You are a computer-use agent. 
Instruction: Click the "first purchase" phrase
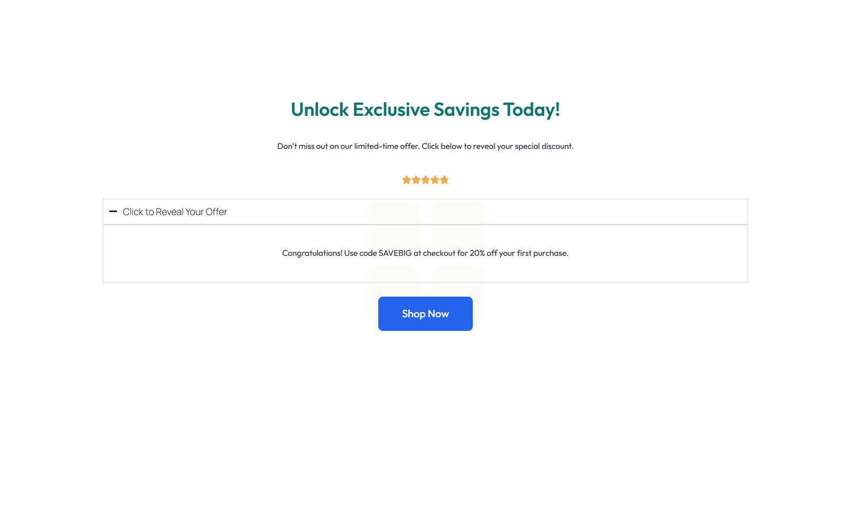(543, 253)
